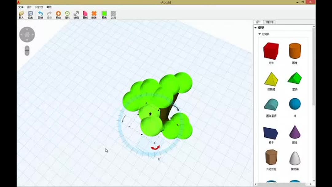Delete the selected object with 删除
The height and width of the screenshot is (187, 332).
(95, 14)
